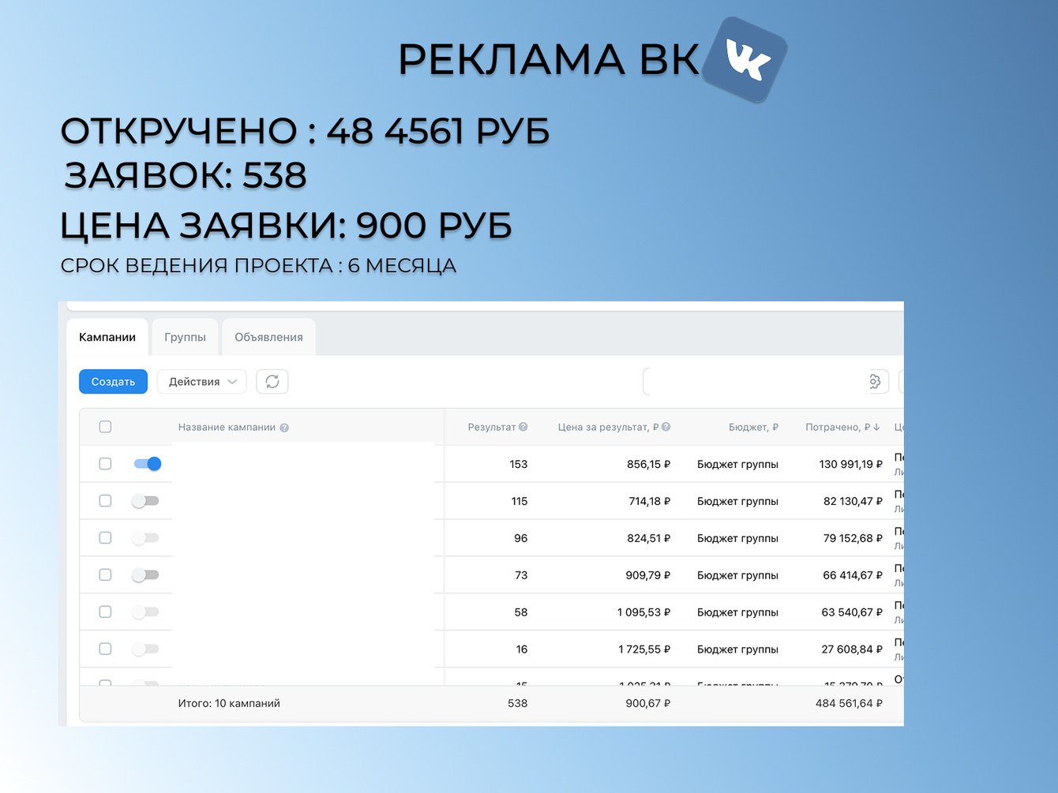This screenshot has height=793, width=1058.
Task: Select all campaigns header checkbox
Action: point(105,427)
